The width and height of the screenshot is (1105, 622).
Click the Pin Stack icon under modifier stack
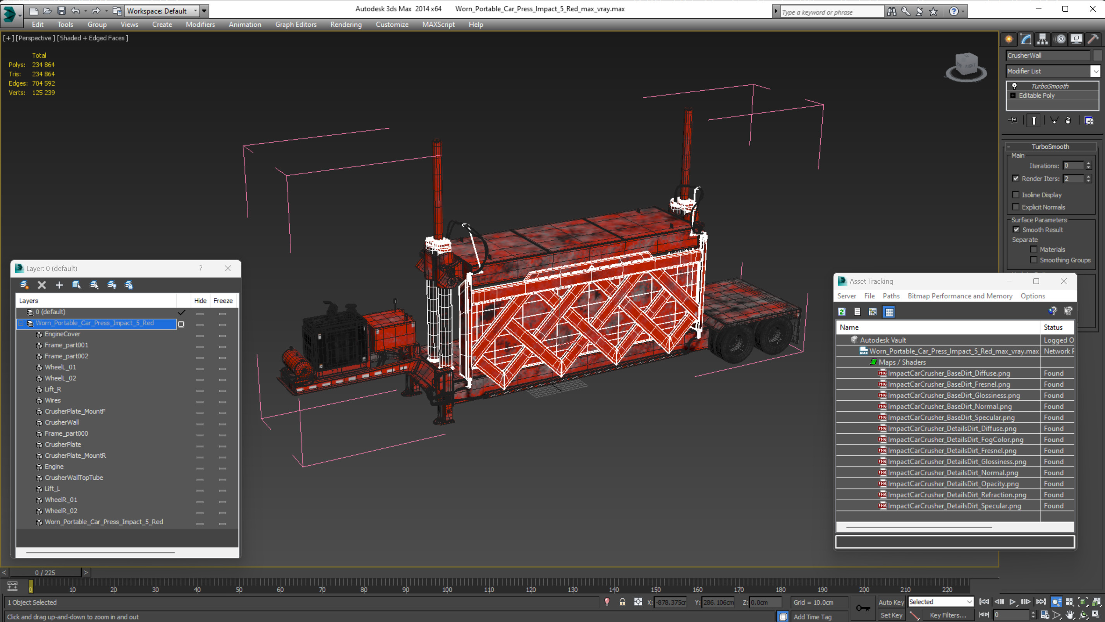pyautogui.click(x=1013, y=121)
